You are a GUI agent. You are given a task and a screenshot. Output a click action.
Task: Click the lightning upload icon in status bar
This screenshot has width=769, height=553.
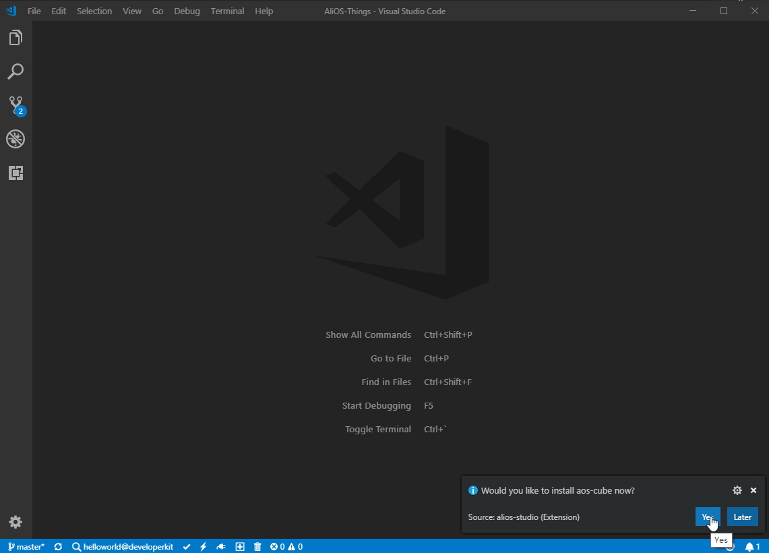(x=204, y=547)
